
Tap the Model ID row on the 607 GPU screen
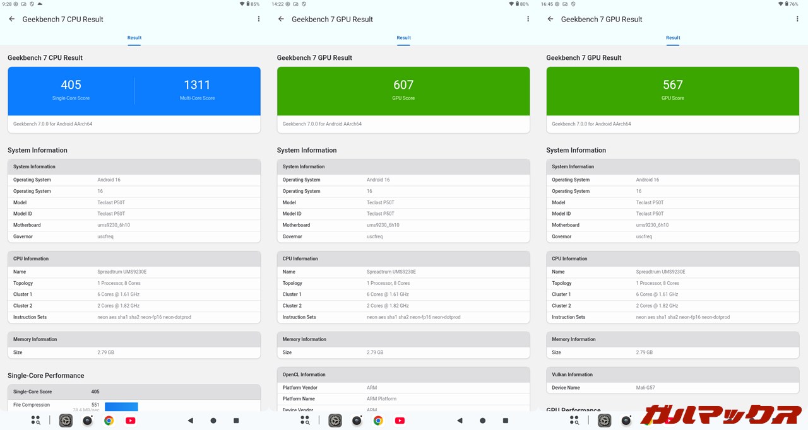pos(403,214)
